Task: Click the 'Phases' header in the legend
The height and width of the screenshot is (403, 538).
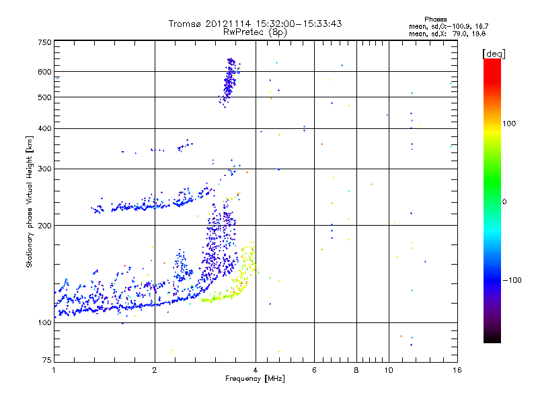Action: click(x=435, y=19)
